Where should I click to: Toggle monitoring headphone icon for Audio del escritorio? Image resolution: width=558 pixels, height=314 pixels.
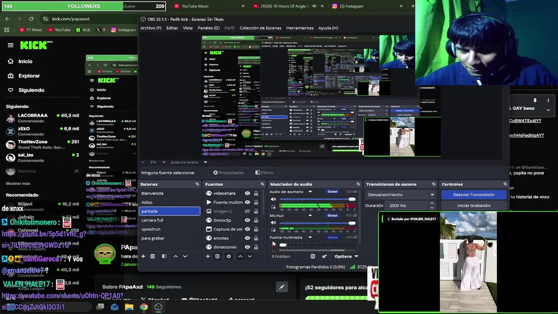[273, 206]
